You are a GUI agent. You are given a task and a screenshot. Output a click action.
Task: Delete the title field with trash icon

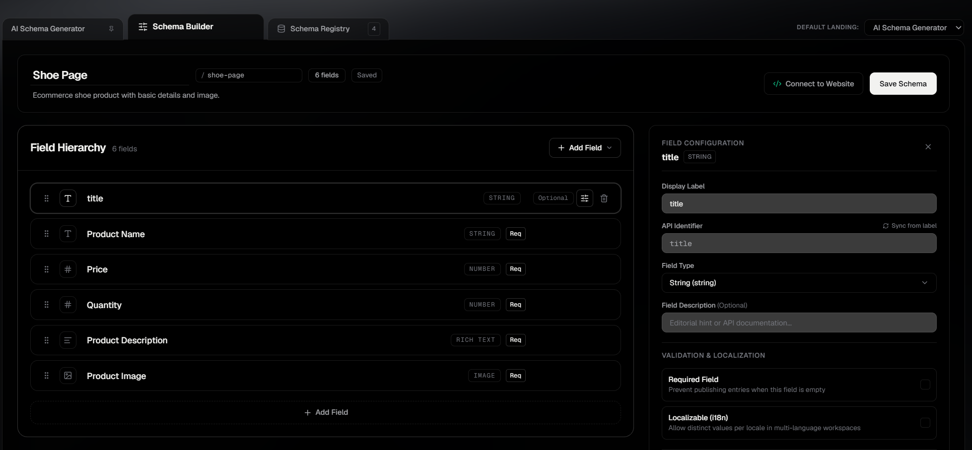(604, 198)
